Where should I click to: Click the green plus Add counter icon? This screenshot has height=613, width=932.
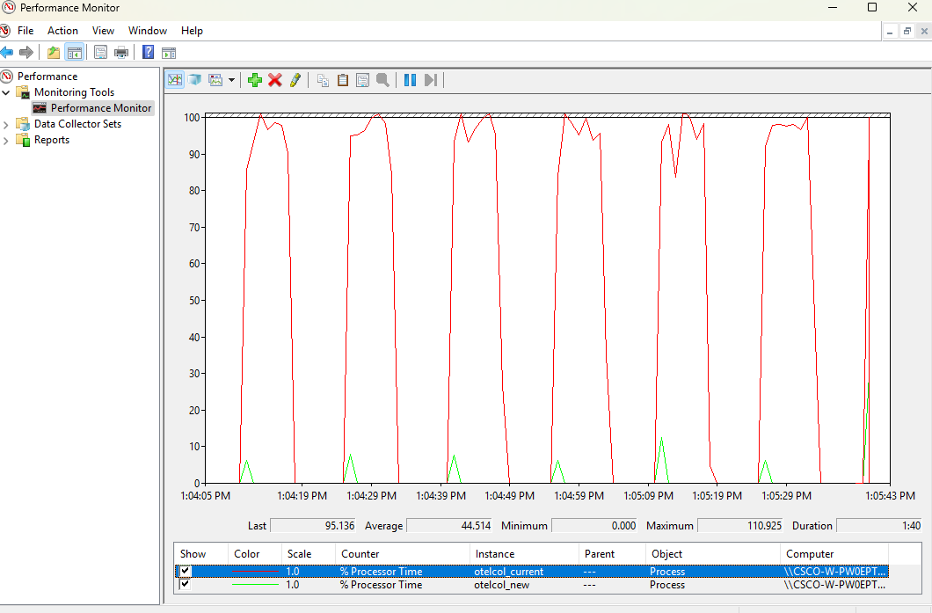(x=254, y=80)
